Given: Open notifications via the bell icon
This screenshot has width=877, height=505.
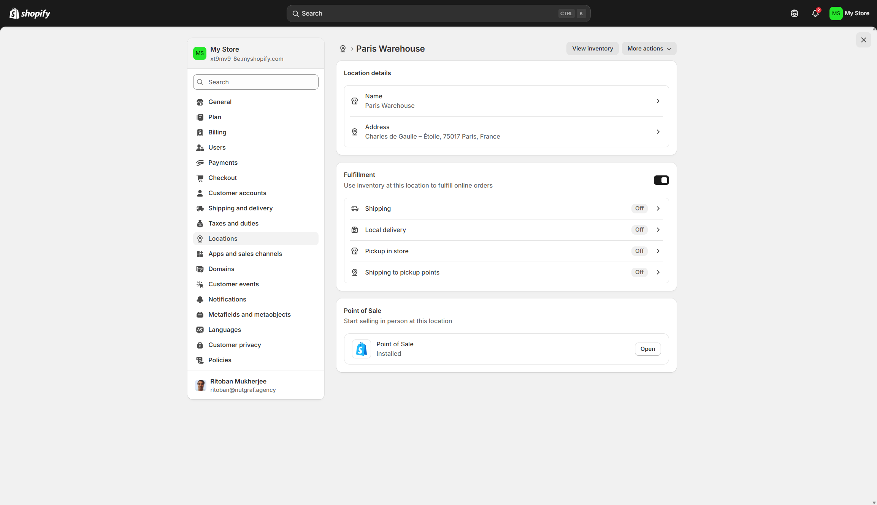Looking at the screenshot, I should coord(815,13).
